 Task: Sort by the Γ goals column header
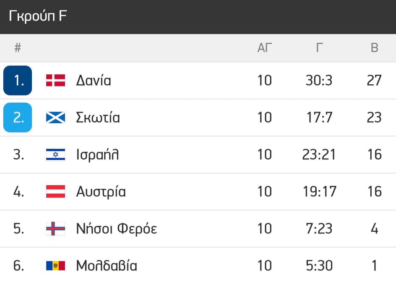pos(320,48)
